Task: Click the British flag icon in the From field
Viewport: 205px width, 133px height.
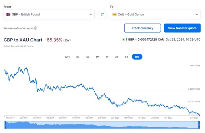Action: point(8,14)
